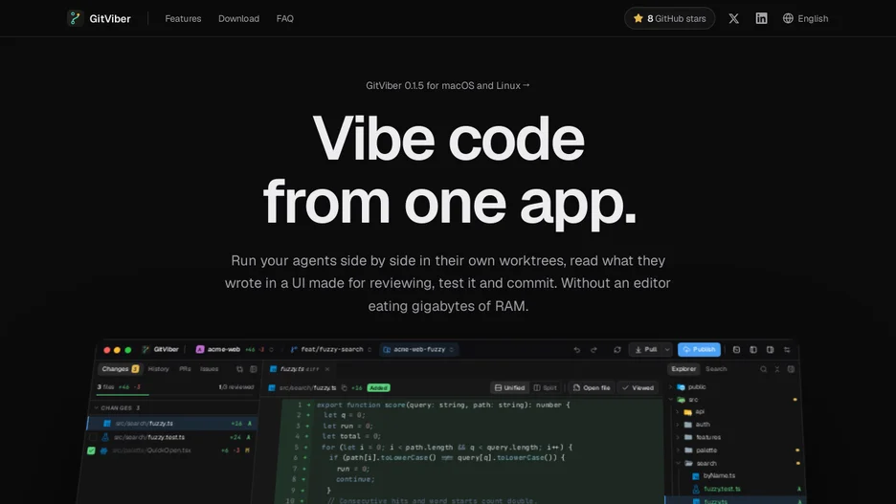Uncheck the box for QuickOpen.tsx

[x=91, y=450]
